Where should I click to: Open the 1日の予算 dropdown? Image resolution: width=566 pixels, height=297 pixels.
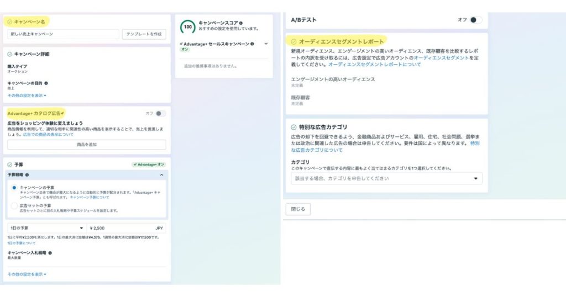(46, 228)
